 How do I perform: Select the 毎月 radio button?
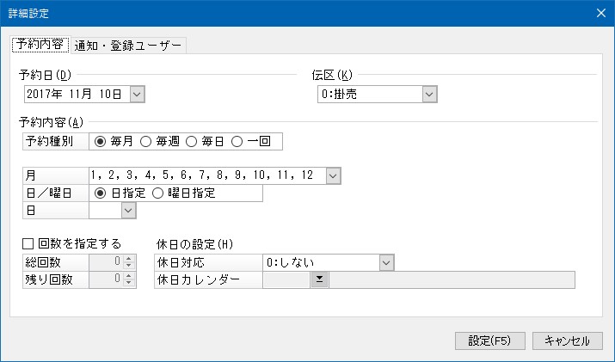coord(100,141)
